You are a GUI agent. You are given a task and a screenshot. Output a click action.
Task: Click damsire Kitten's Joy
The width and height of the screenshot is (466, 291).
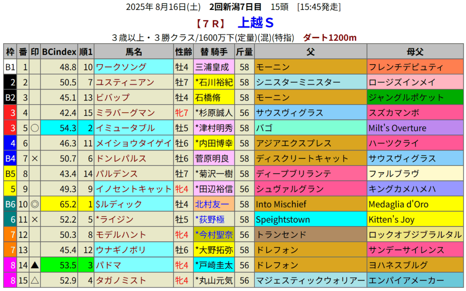392,220
